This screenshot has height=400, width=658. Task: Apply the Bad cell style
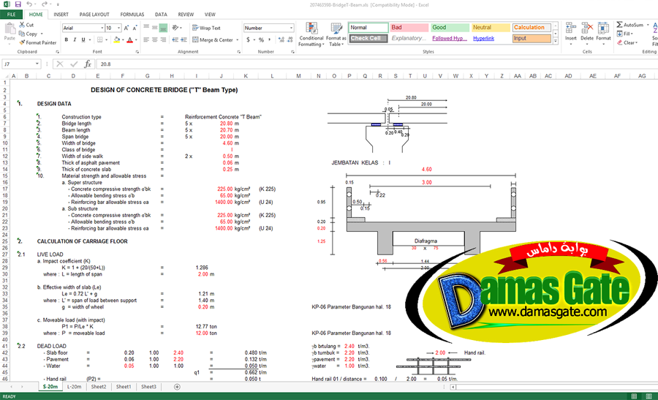coord(409,27)
